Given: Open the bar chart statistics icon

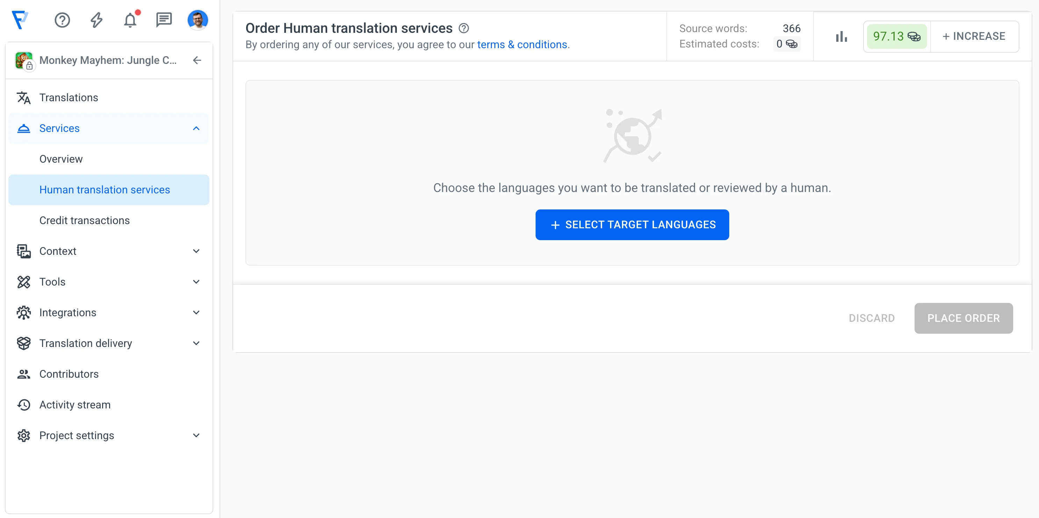Looking at the screenshot, I should (x=841, y=36).
